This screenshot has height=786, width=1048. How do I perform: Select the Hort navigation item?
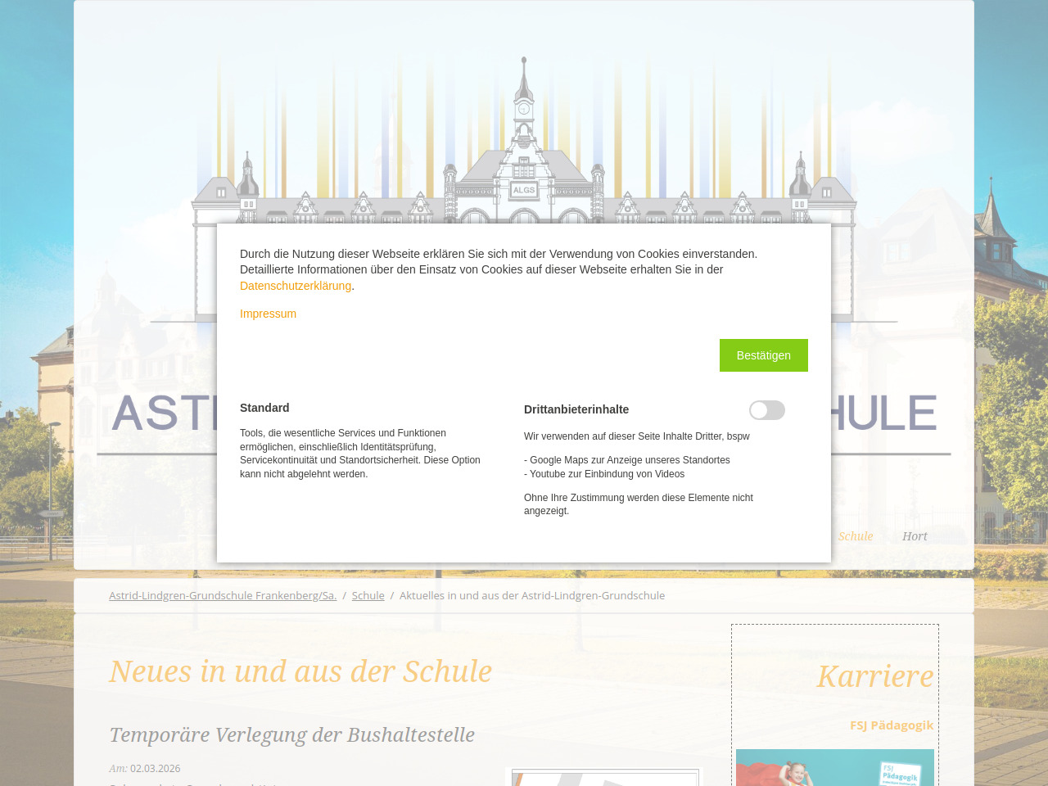tap(915, 536)
